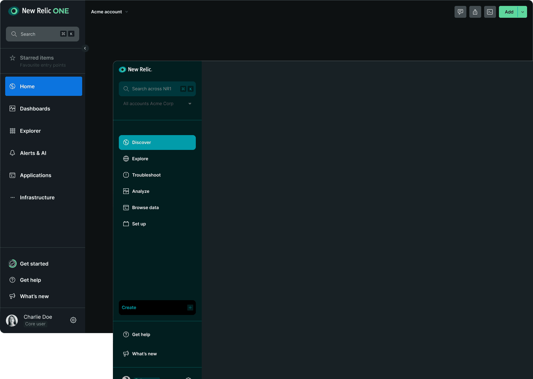This screenshot has width=533, height=379.
Task: Open the query console icon in top bar
Action: [490, 12]
